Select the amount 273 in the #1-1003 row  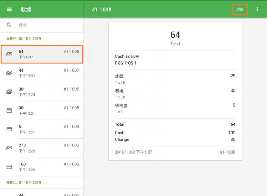coord(22,145)
